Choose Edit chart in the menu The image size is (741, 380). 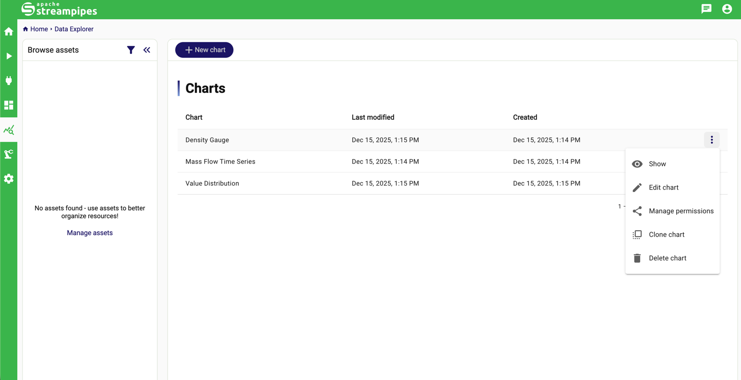(x=663, y=188)
